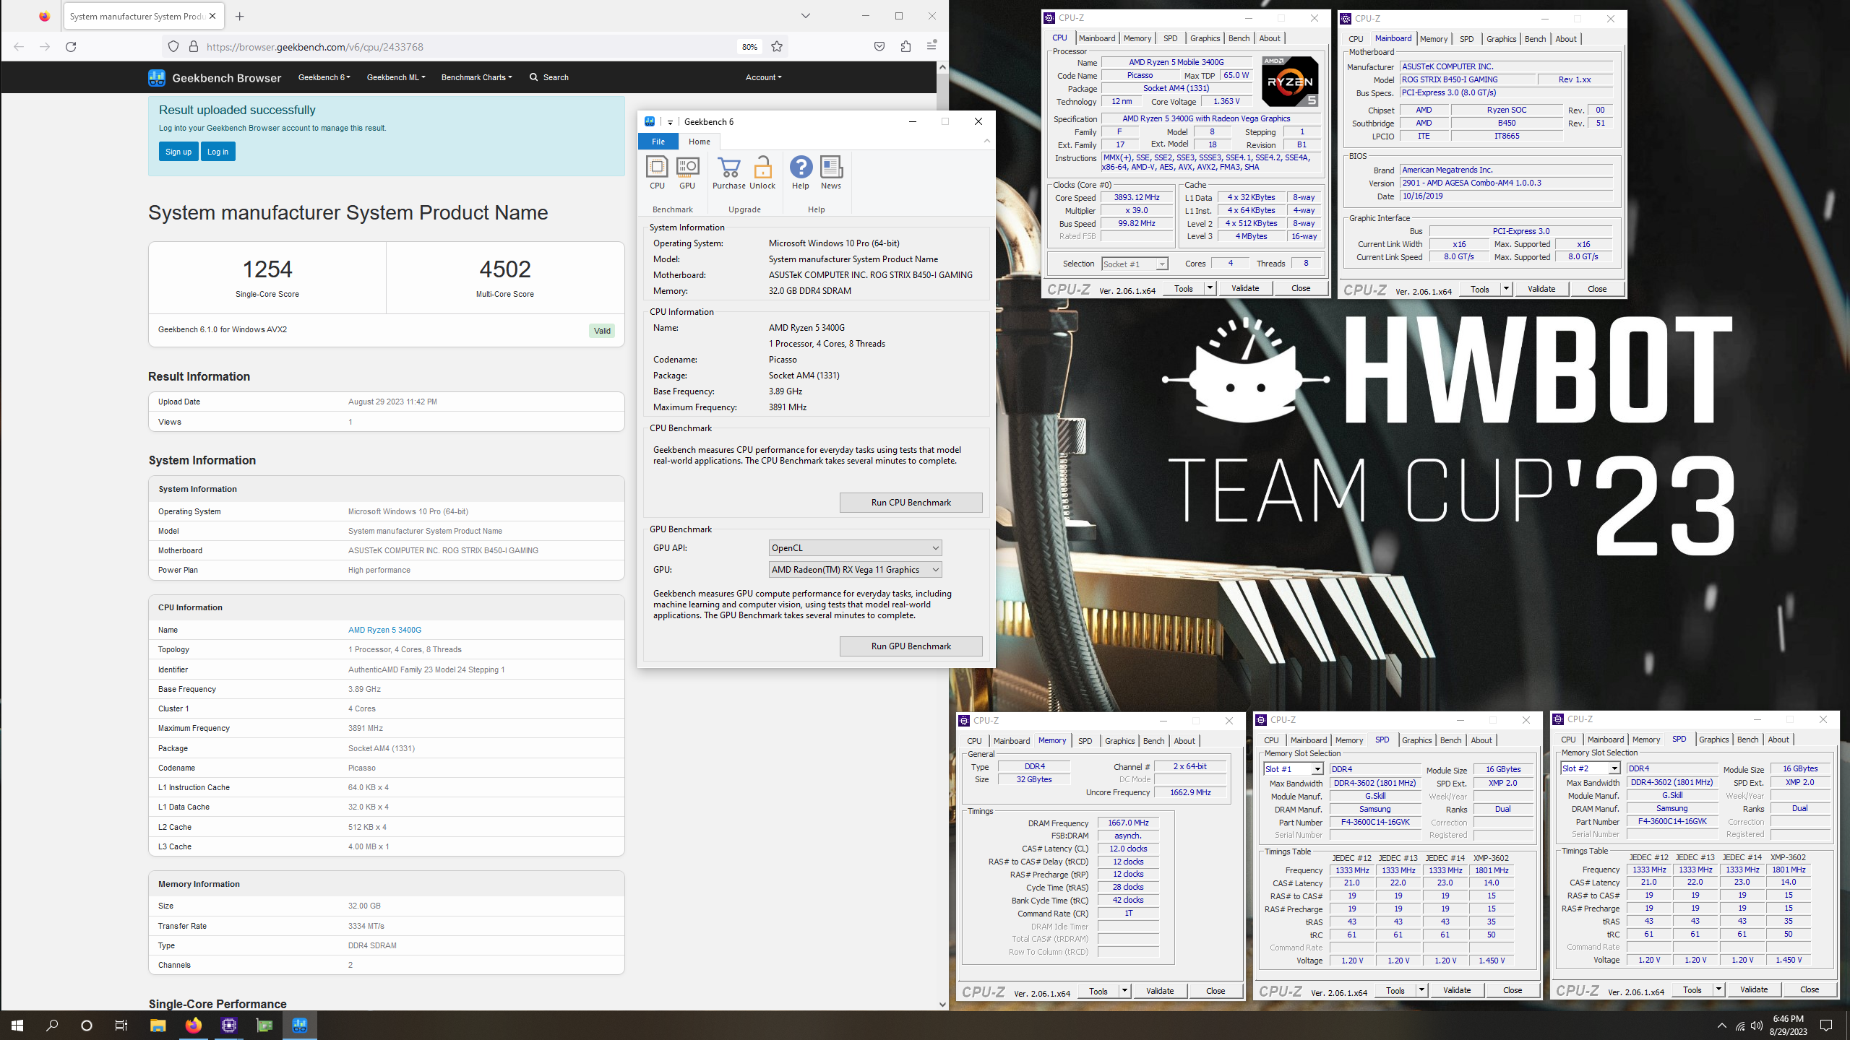Viewport: 1850px width, 1040px height.
Task: Open the Socket #1 selection dropdown in CPU-Z
Action: (x=1135, y=264)
